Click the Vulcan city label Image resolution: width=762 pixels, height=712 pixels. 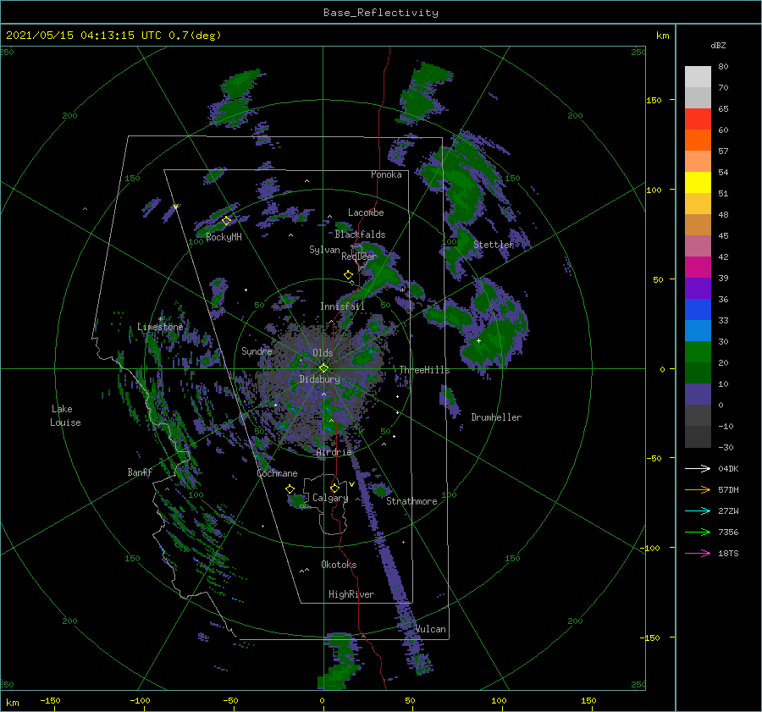(x=431, y=629)
